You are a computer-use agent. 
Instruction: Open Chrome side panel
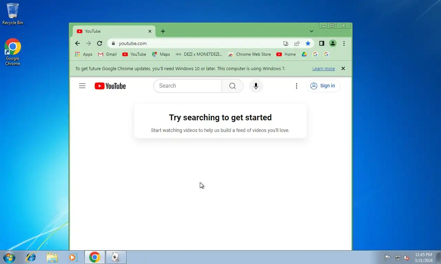pyautogui.click(x=321, y=43)
